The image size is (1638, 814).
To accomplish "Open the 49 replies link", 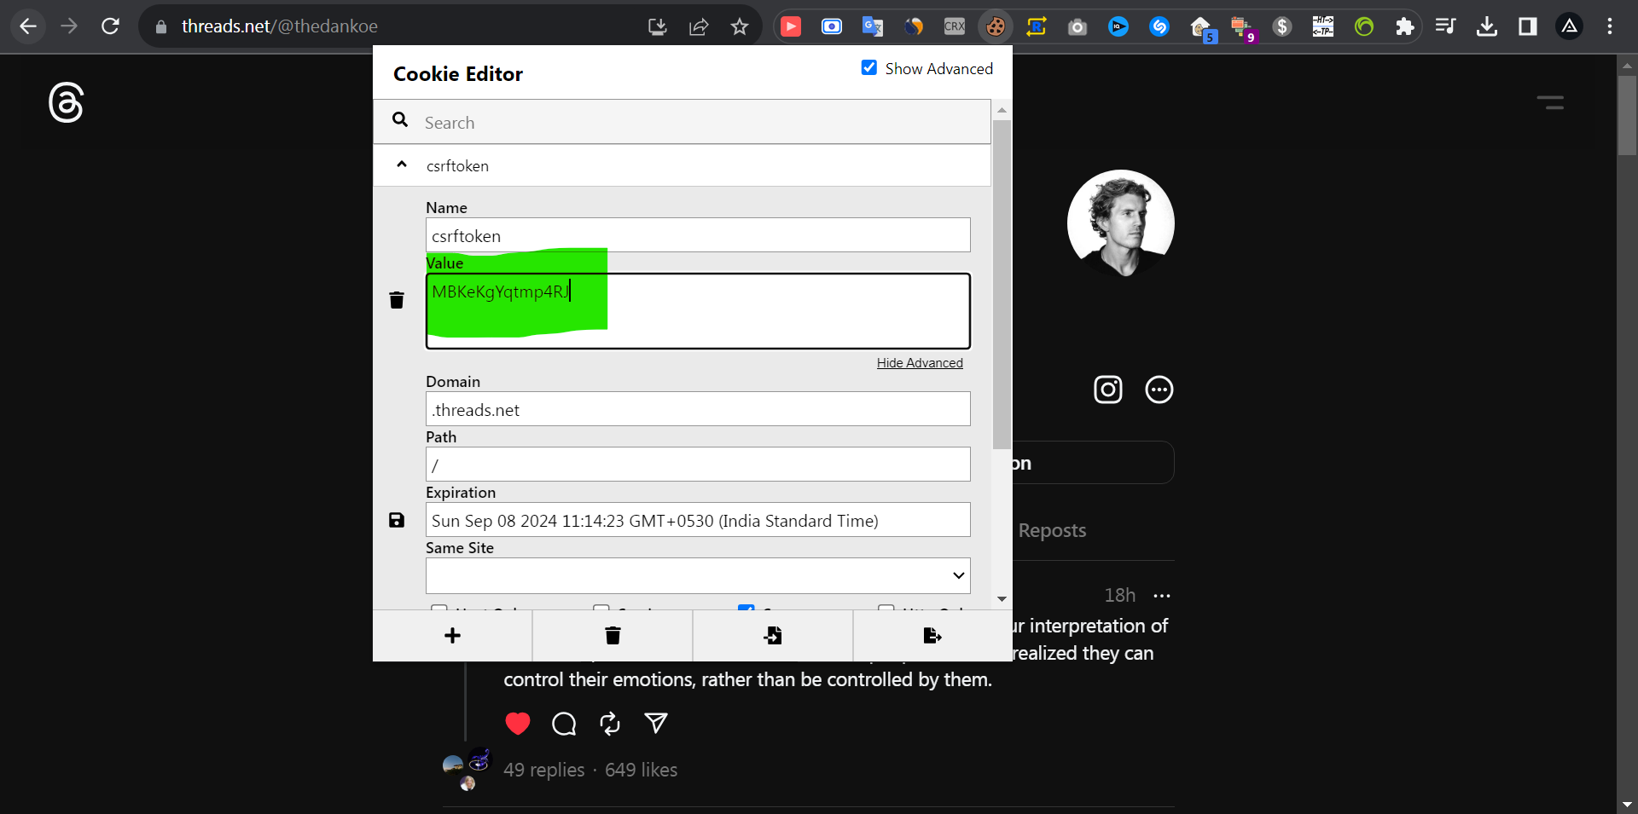I will [x=544, y=770].
